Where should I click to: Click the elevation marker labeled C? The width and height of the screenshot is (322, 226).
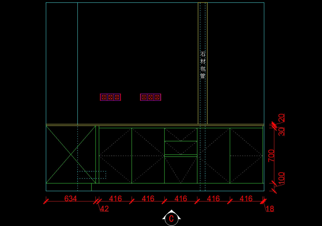point(171,218)
